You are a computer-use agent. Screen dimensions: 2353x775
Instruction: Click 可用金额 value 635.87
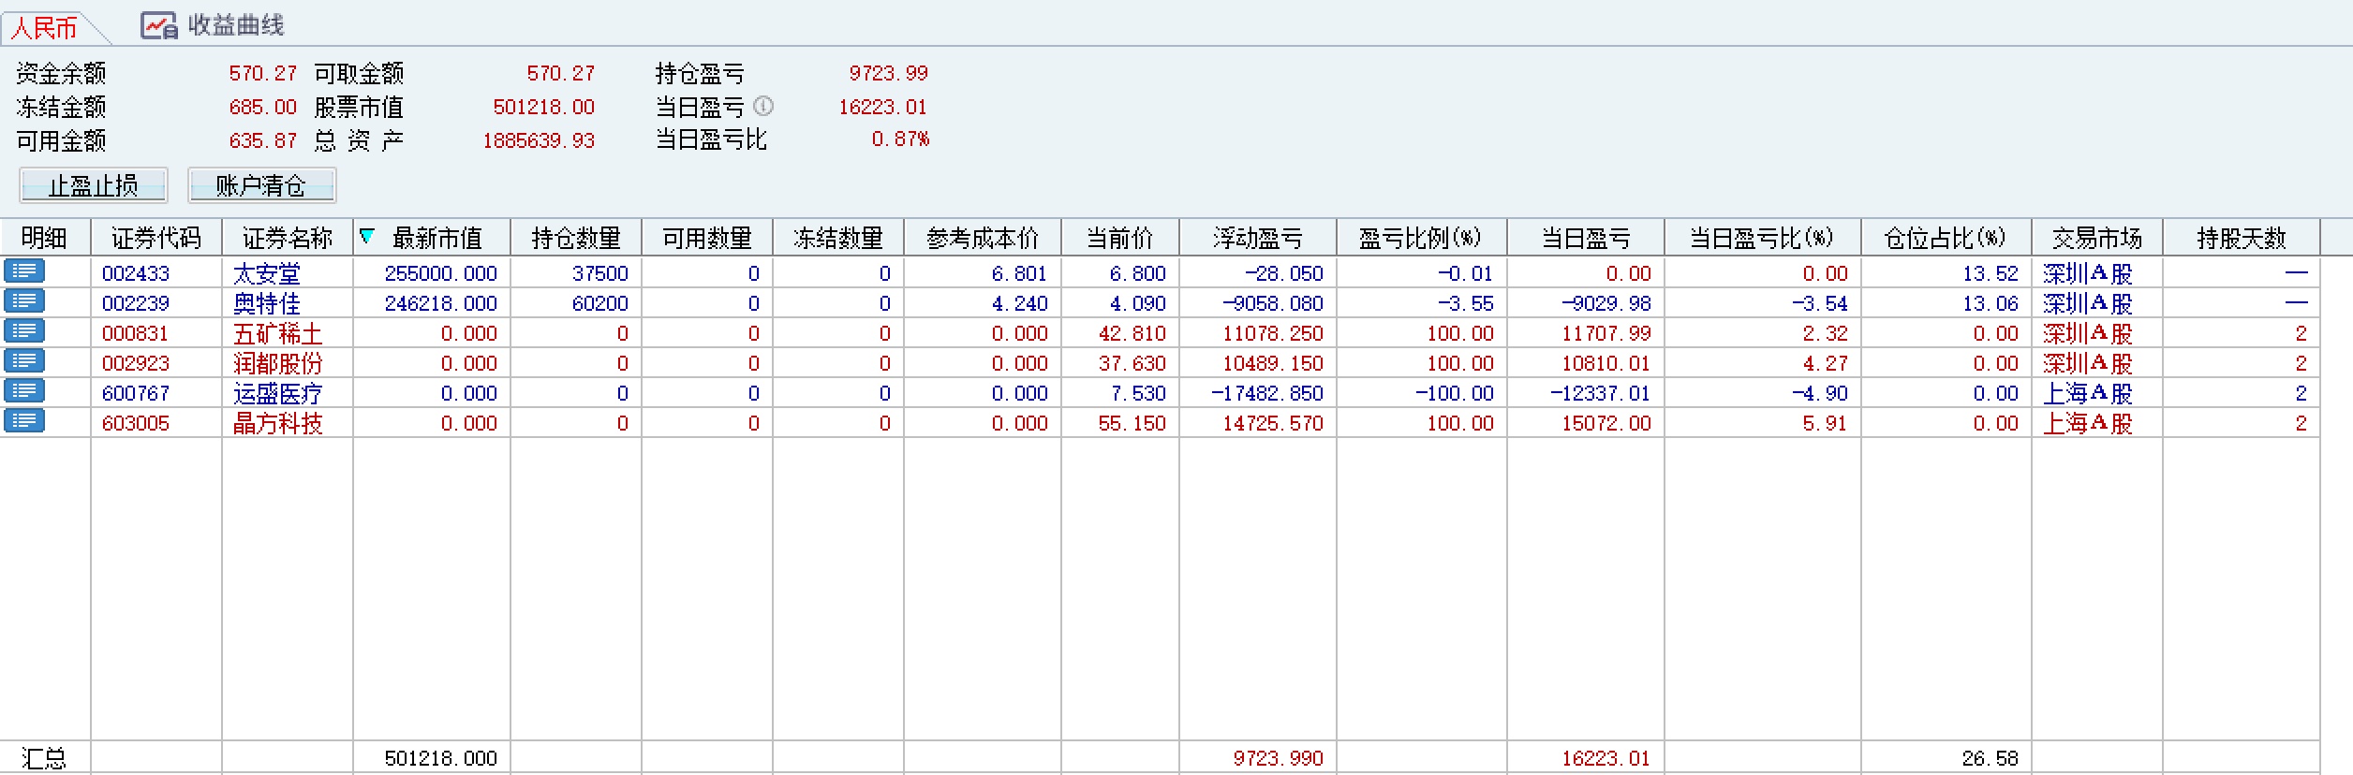click(263, 140)
